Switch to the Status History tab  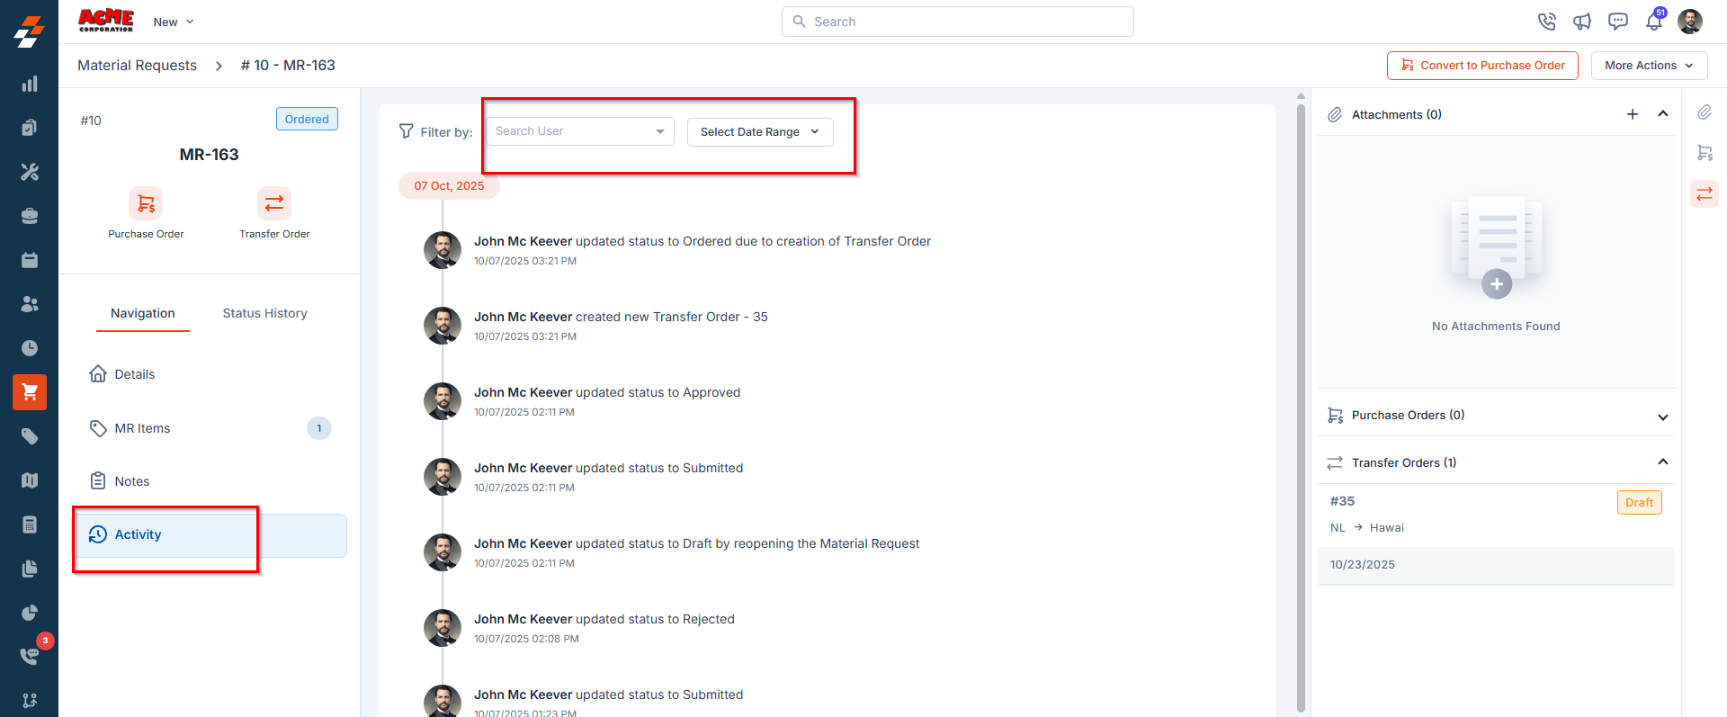point(265,313)
